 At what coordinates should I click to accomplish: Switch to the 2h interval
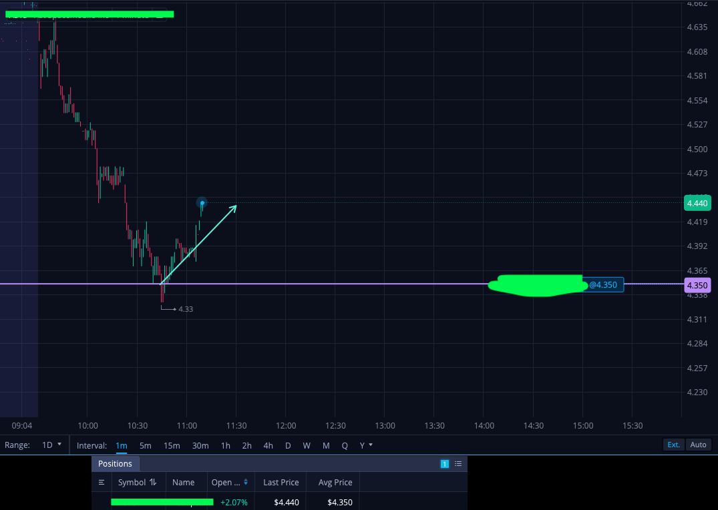point(247,445)
